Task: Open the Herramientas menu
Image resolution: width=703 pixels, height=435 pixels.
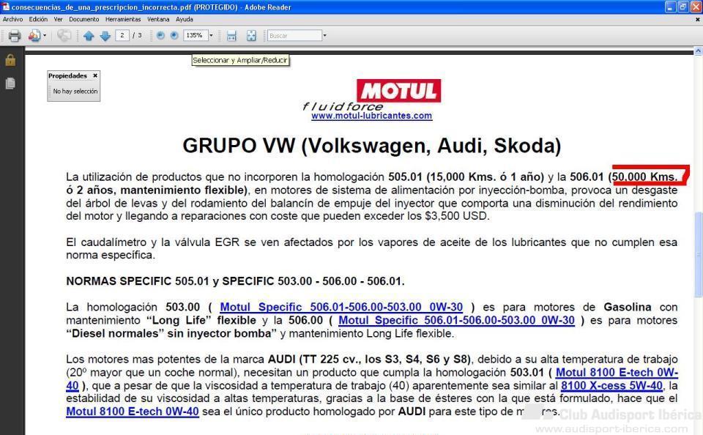Action: click(123, 19)
